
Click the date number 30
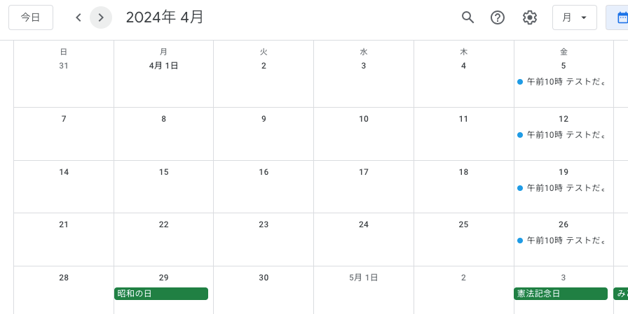[264, 278]
